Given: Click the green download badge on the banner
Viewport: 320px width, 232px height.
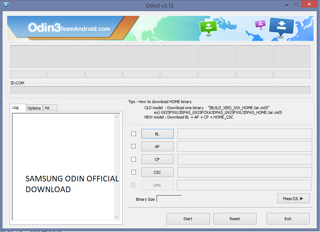Looking at the screenshot, I should tap(208, 28).
